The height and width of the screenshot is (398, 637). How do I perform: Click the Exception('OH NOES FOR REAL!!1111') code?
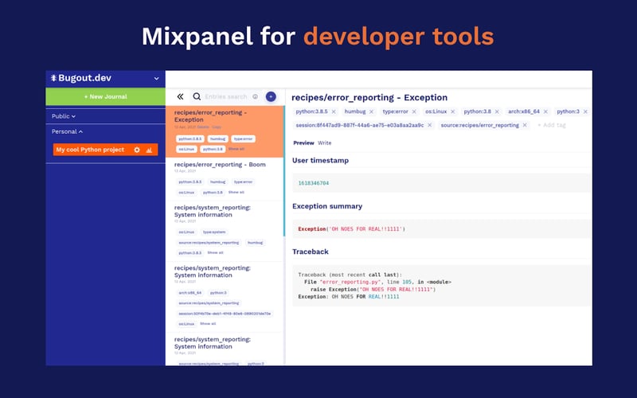click(x=351, y=229)
